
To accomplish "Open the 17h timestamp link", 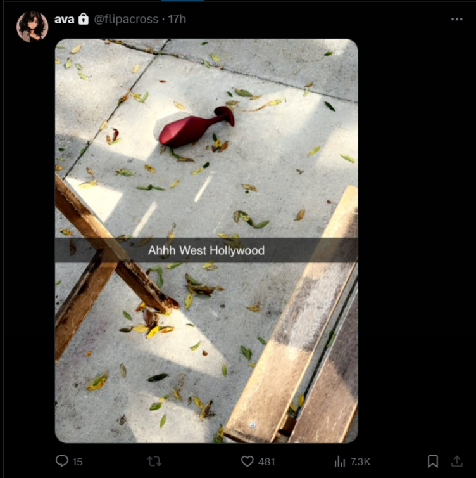I will 177,19.
